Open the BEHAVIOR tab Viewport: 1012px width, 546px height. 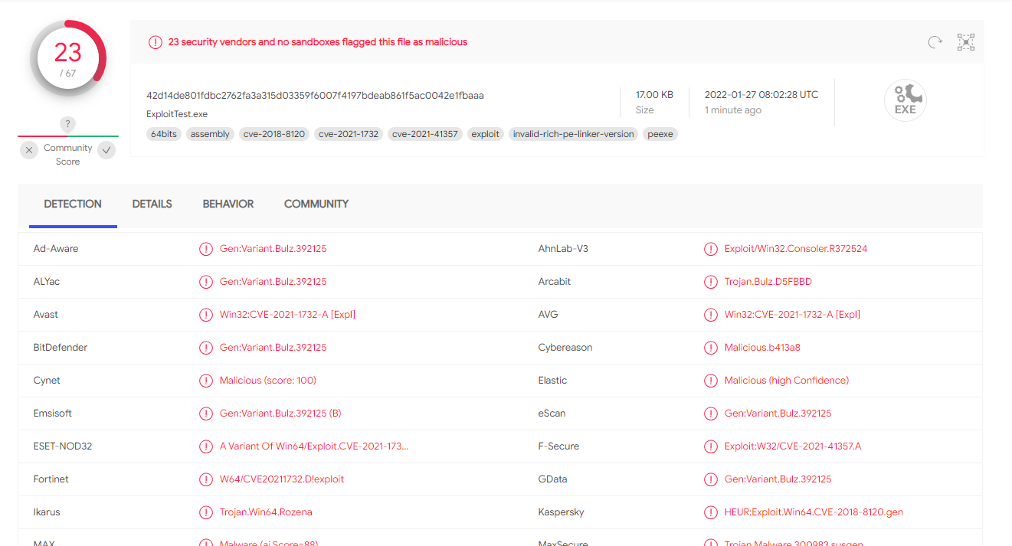(x=228, y=204)
